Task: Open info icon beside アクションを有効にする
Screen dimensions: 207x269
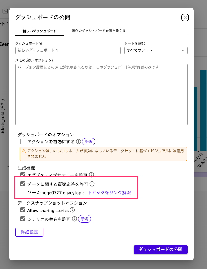Action: [78, 142]
